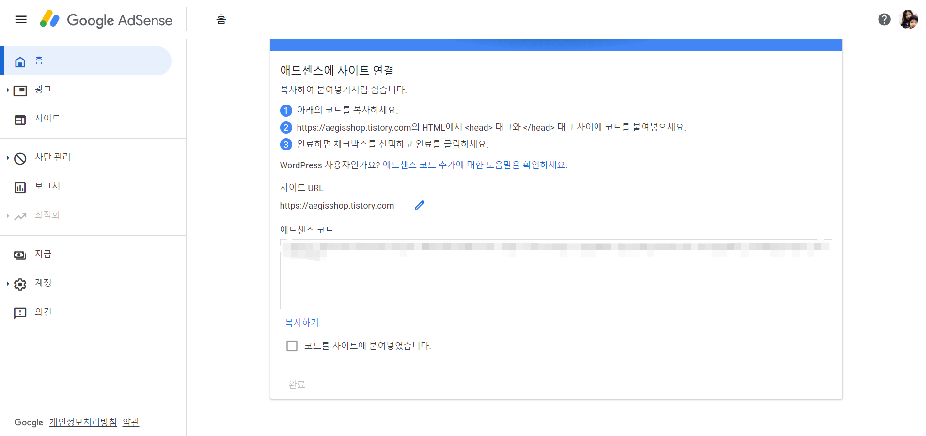Open the 개인정보처리방침 privacy link
The width and height of the screenshot is (926, 436).
[83, 422]
